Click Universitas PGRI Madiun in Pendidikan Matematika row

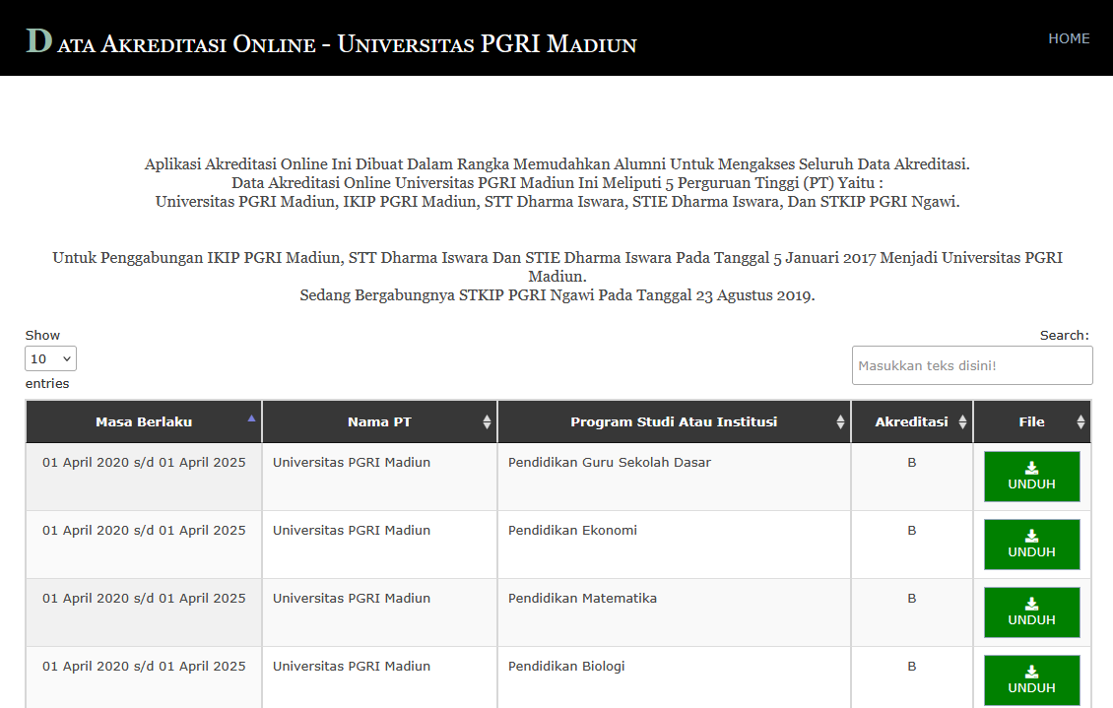(x=352, y=599)
